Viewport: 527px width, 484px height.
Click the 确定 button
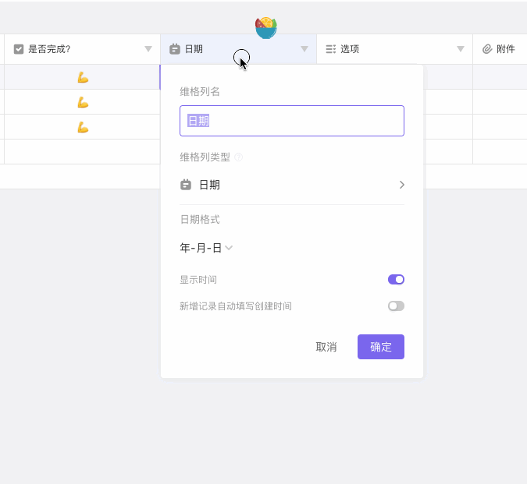click(x=381, y=347)
